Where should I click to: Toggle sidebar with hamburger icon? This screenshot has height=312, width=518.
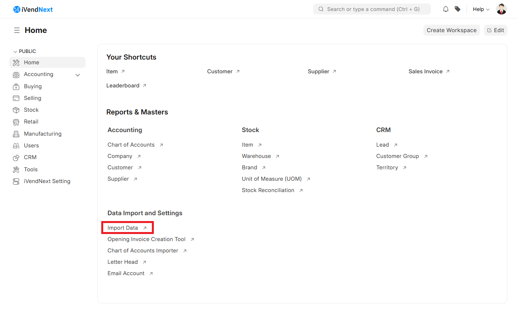[17, 30]
